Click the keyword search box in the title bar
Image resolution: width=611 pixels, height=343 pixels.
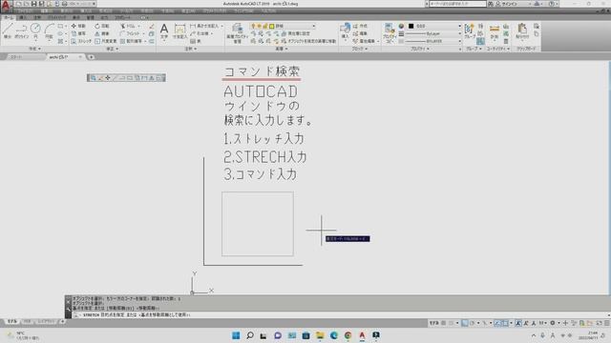[x=457, y=4]
